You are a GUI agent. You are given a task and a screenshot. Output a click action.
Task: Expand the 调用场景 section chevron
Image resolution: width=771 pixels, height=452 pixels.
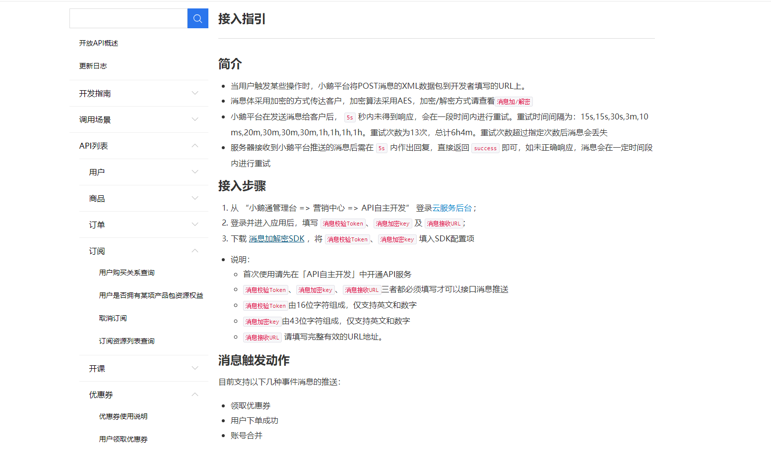coord(195,119)
